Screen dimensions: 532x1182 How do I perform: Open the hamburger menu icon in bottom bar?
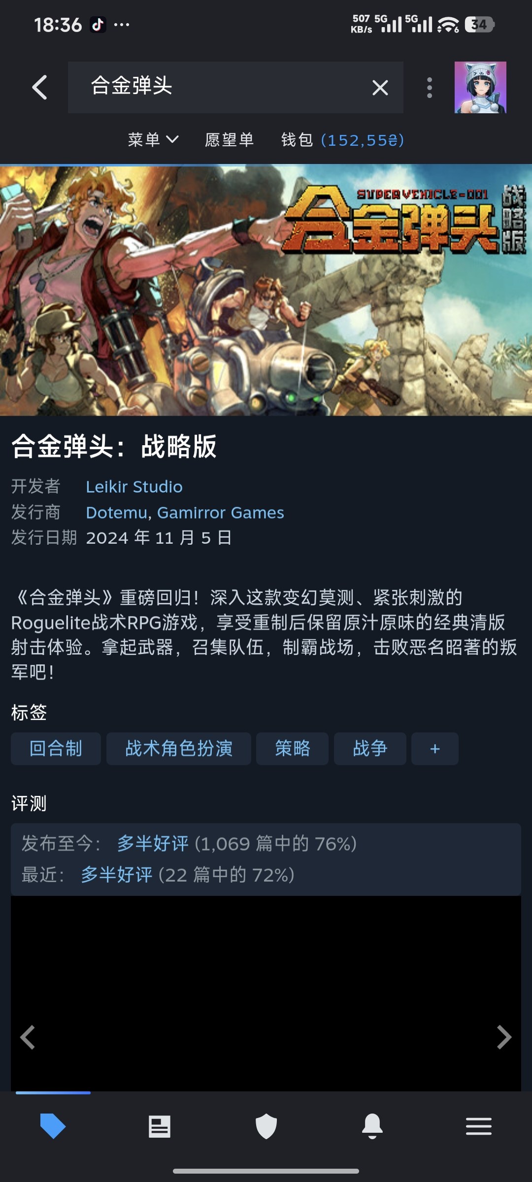(479, 1126)
